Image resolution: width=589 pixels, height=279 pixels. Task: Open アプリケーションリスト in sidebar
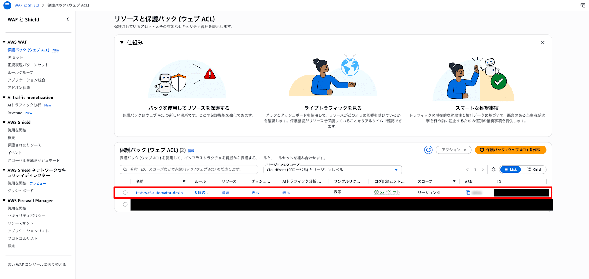[28, 231]
